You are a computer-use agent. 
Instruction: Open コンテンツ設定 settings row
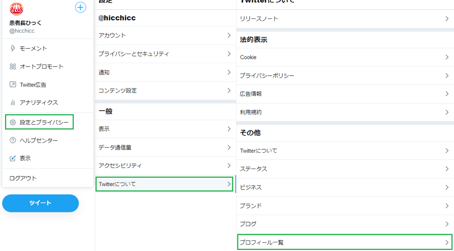click(165, 91)
